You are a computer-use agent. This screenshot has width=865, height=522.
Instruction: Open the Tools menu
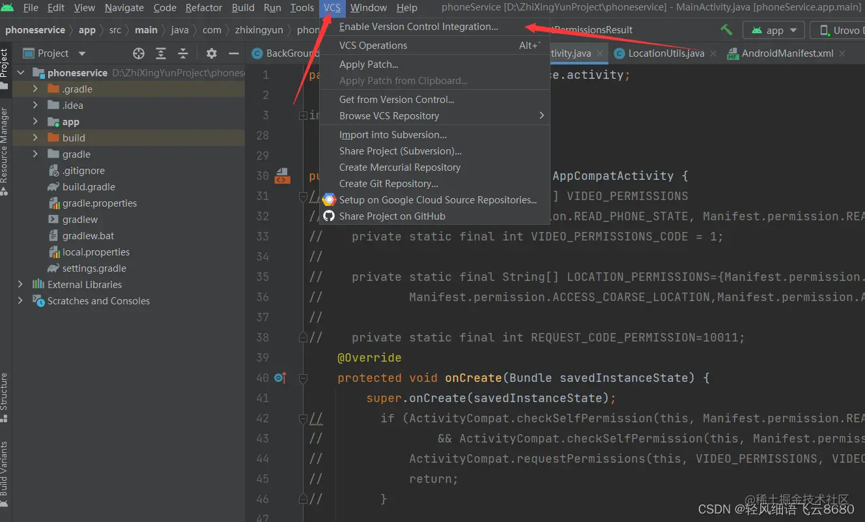coord(302,8)
